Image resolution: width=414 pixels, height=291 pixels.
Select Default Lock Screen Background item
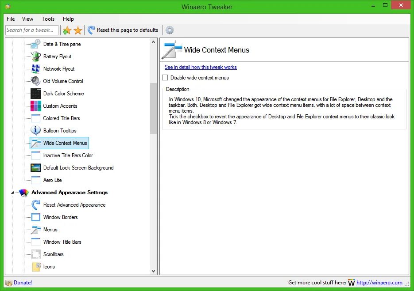point(78,168)
